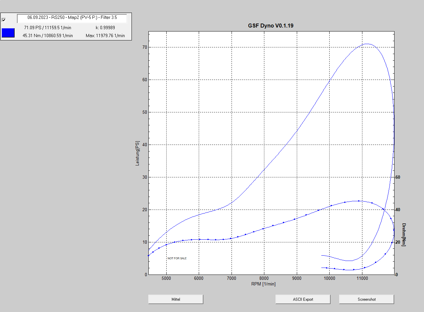Open the blue curve color swatch
The height and width of the screenshot is (312, 424).
click(8, 32)
